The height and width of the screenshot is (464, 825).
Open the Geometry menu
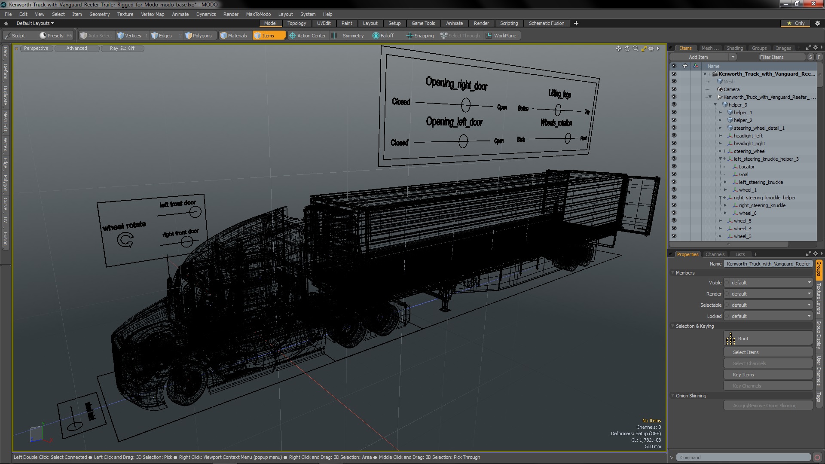pos(99,14)
